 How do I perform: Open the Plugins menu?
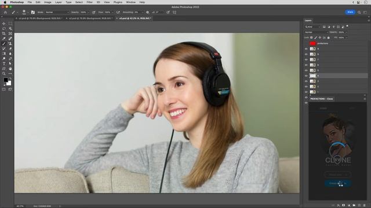point(118,2)
